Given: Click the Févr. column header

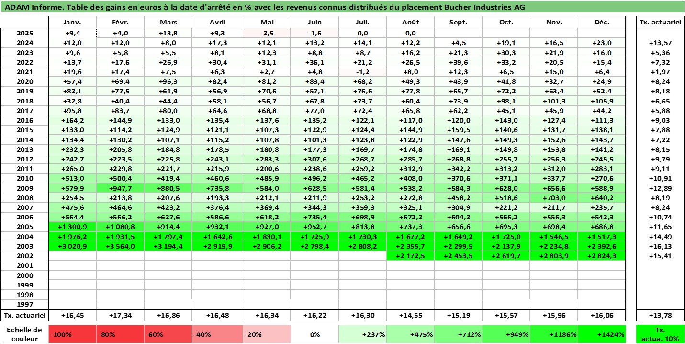Looking at the screenshot, I should pyautogui.click(x=121, y=23).
